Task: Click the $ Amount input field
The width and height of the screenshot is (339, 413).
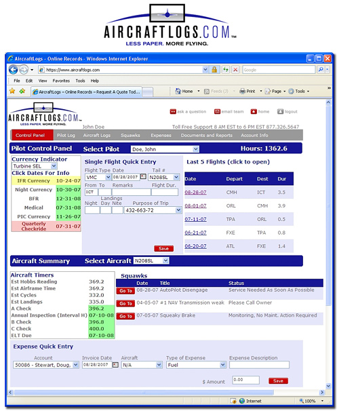Action: [x=245, y=380]
